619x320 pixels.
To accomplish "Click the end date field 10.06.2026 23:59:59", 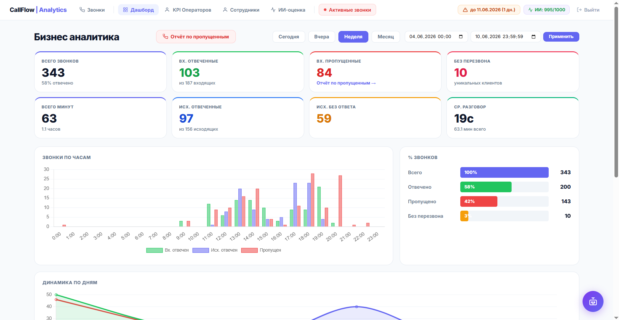I will pos(505,37).
